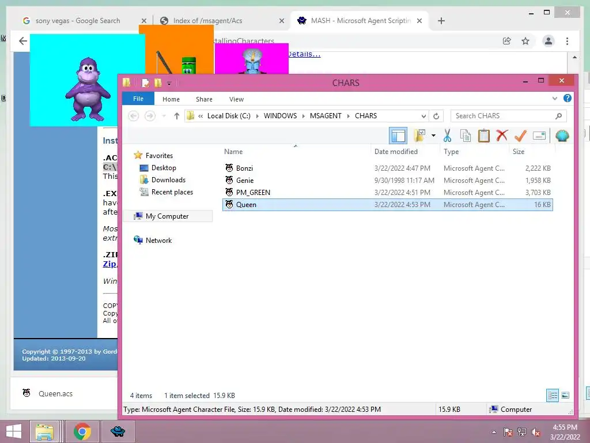
Task: Click the Paste clipboard icon in the toolbar
Action: pos(483,136)
